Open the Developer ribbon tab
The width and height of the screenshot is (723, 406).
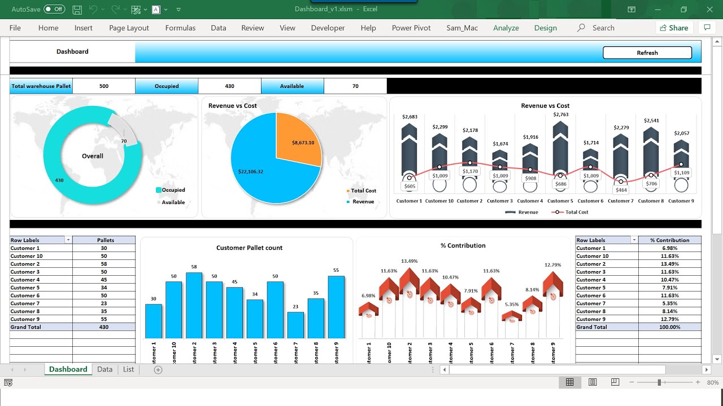tap(328, 28)
